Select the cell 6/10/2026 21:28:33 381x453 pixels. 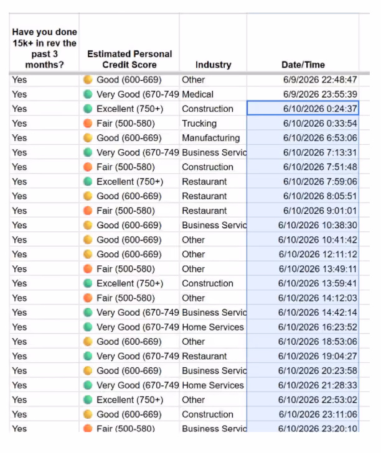303,385
